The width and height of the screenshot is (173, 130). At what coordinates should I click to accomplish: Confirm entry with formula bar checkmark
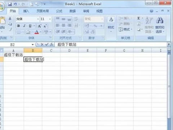(47, 44)
